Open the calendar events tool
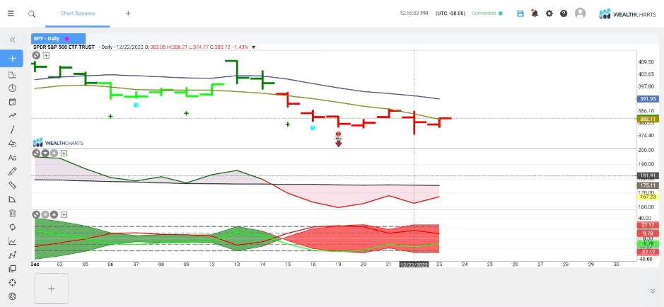664x307 pixels. (12, 102)
